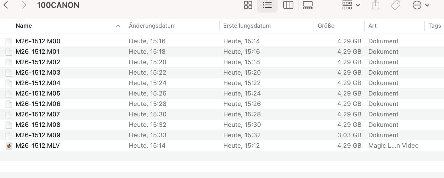Screen dimensions: 444x178
Task: Sort files by Art column
Action: [x=372, y=26]
